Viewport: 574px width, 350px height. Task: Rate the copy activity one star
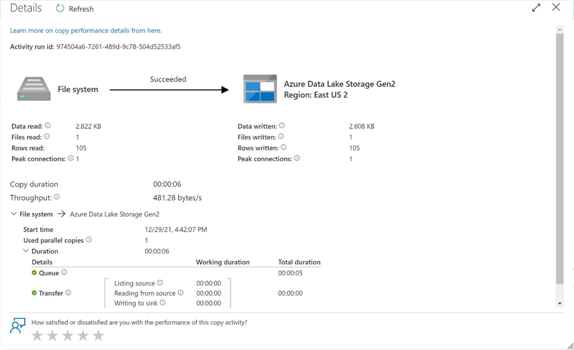click(38, 336)
